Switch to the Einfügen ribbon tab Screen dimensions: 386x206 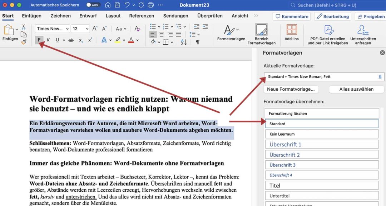31,16
